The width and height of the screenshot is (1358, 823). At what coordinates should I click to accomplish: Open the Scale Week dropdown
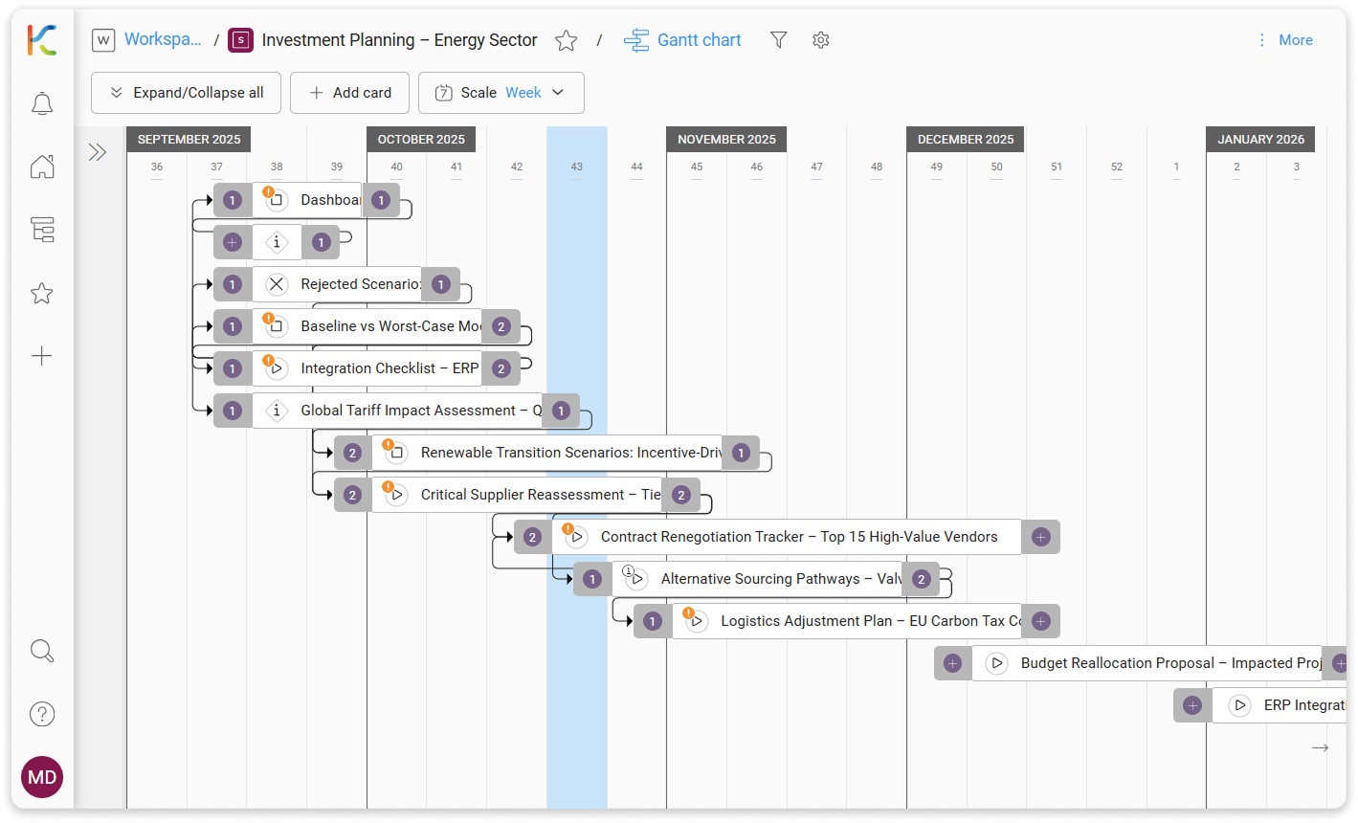(501, 93)
